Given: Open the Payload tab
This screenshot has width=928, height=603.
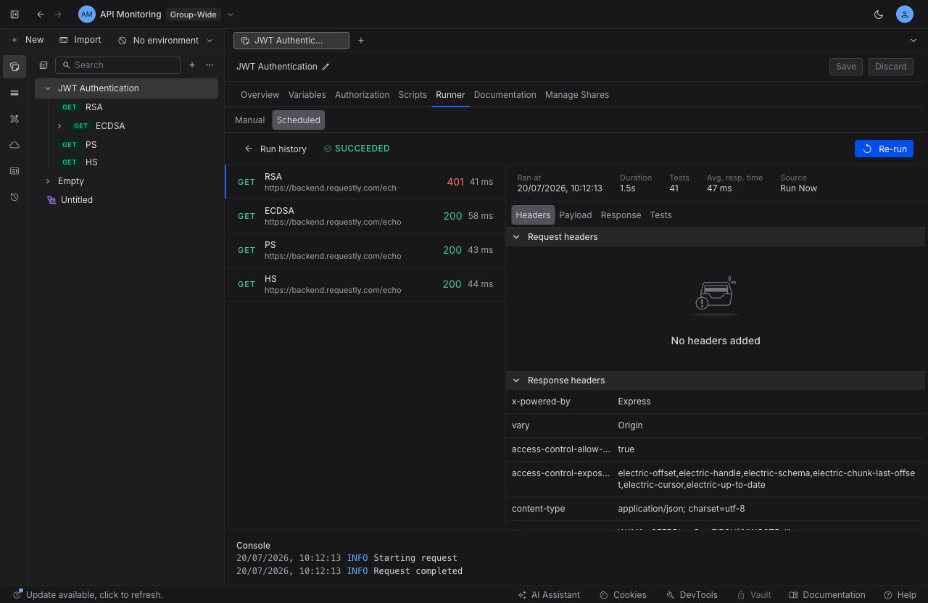Looking at the screenshot, I should (576, 215).
